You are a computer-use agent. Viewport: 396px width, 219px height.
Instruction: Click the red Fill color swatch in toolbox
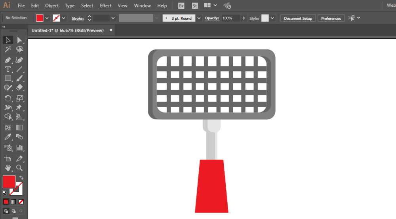[x=9, y=182]
